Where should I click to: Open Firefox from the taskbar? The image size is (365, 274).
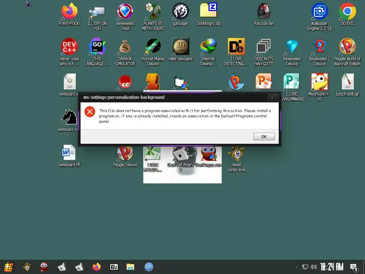click(96, 267)
